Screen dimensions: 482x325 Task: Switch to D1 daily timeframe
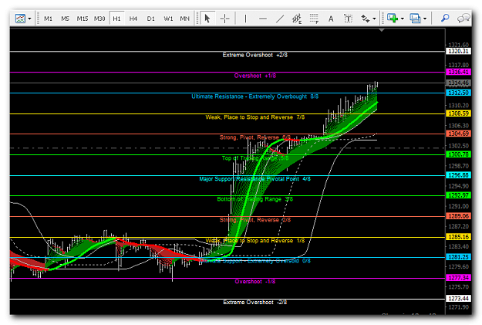(x=150, y=19)
